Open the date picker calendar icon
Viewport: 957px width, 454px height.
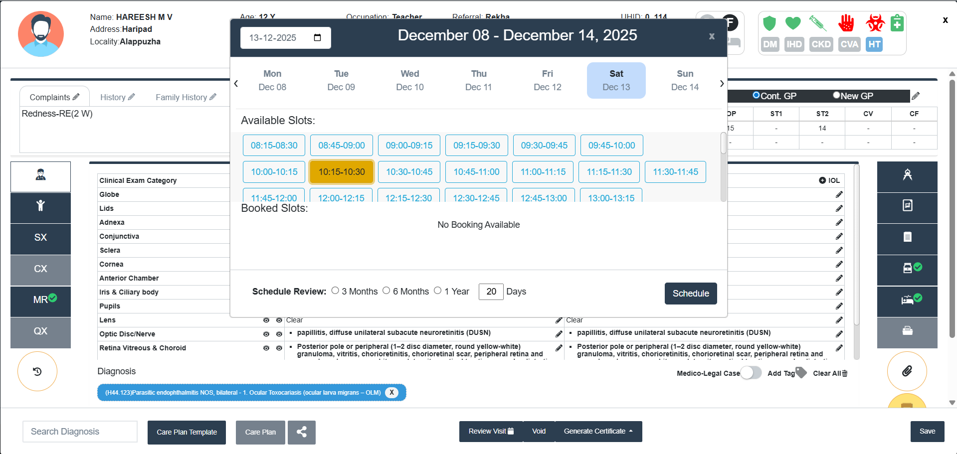point(317,38)
